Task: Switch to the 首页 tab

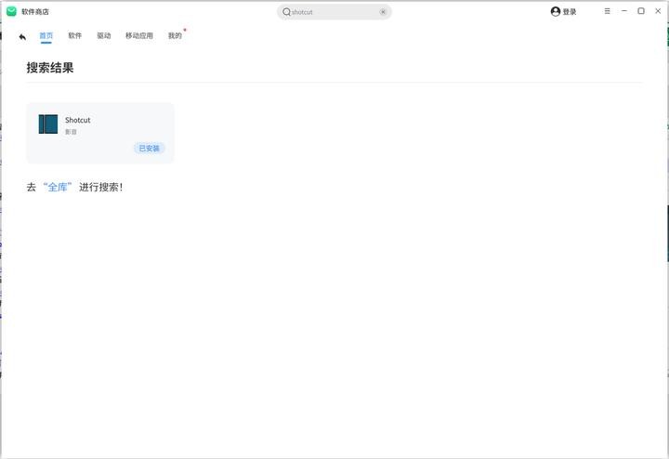Action: pos(46,36)
